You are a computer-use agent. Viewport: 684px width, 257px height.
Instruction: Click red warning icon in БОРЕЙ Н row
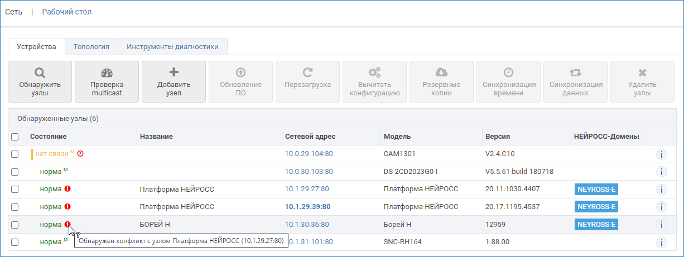click(68, 225)
